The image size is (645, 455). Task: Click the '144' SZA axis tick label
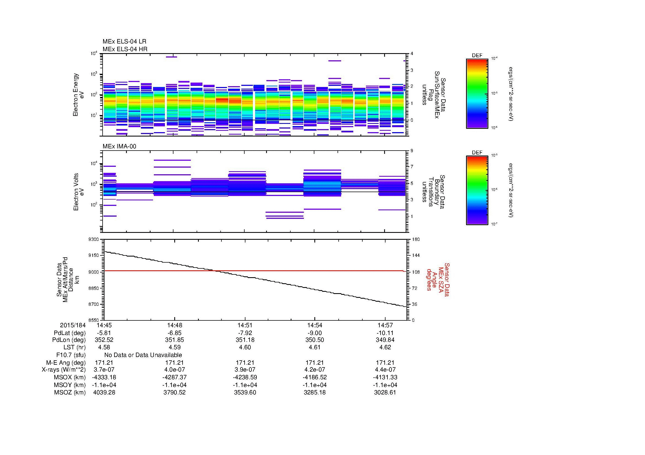point(416,255)
